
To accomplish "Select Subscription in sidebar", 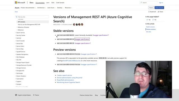I will (20, 79).
